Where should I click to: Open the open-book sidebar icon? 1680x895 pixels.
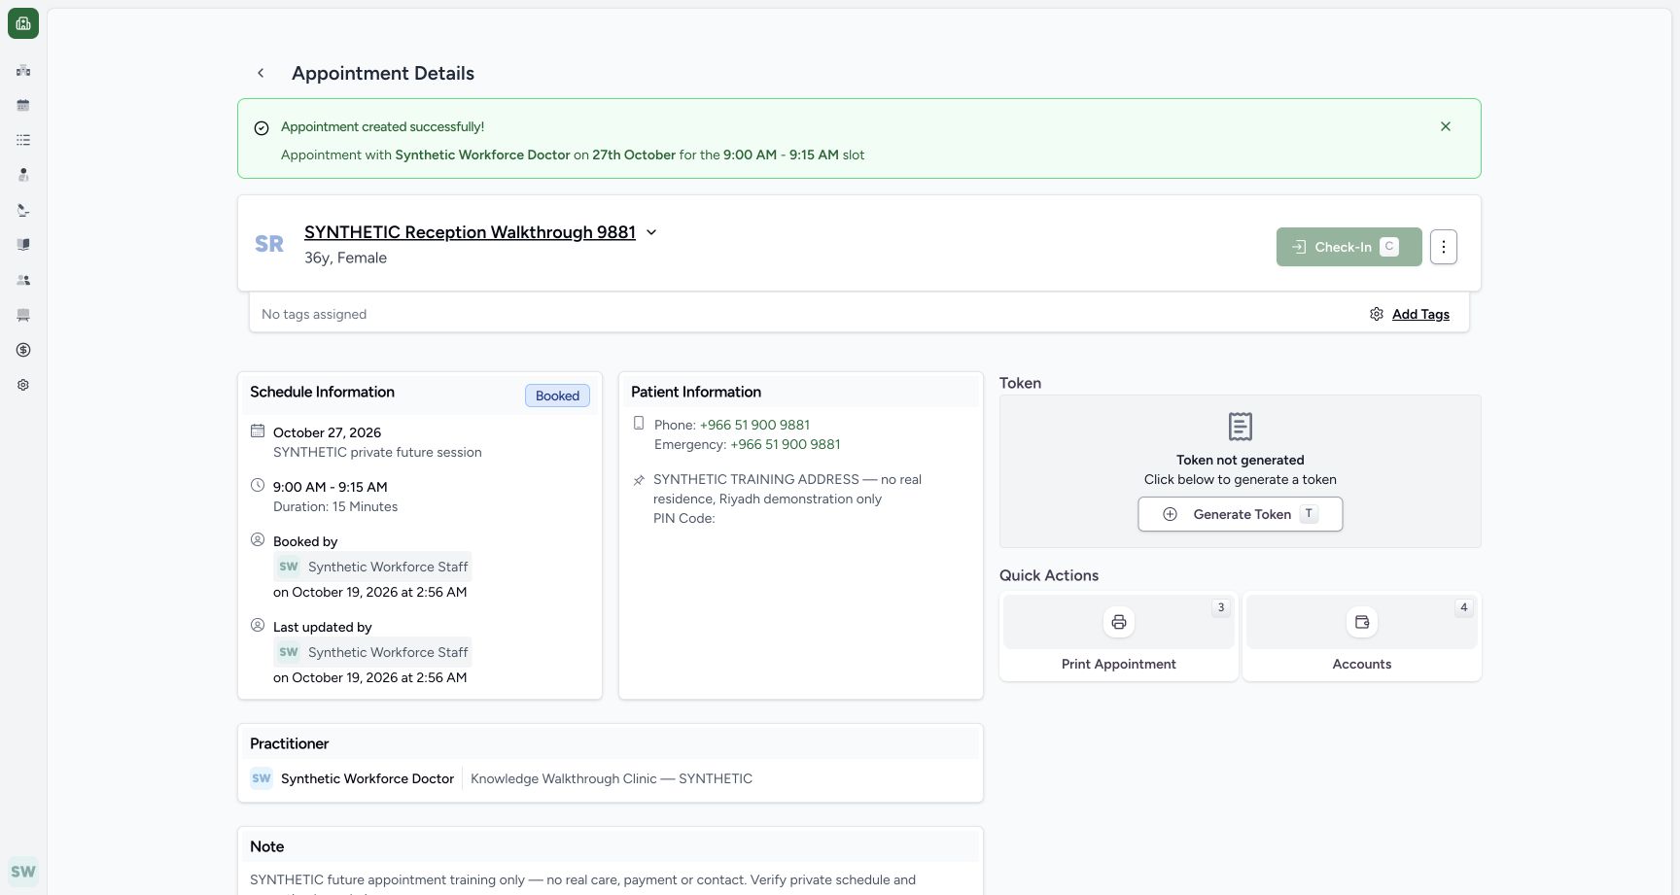23,245
